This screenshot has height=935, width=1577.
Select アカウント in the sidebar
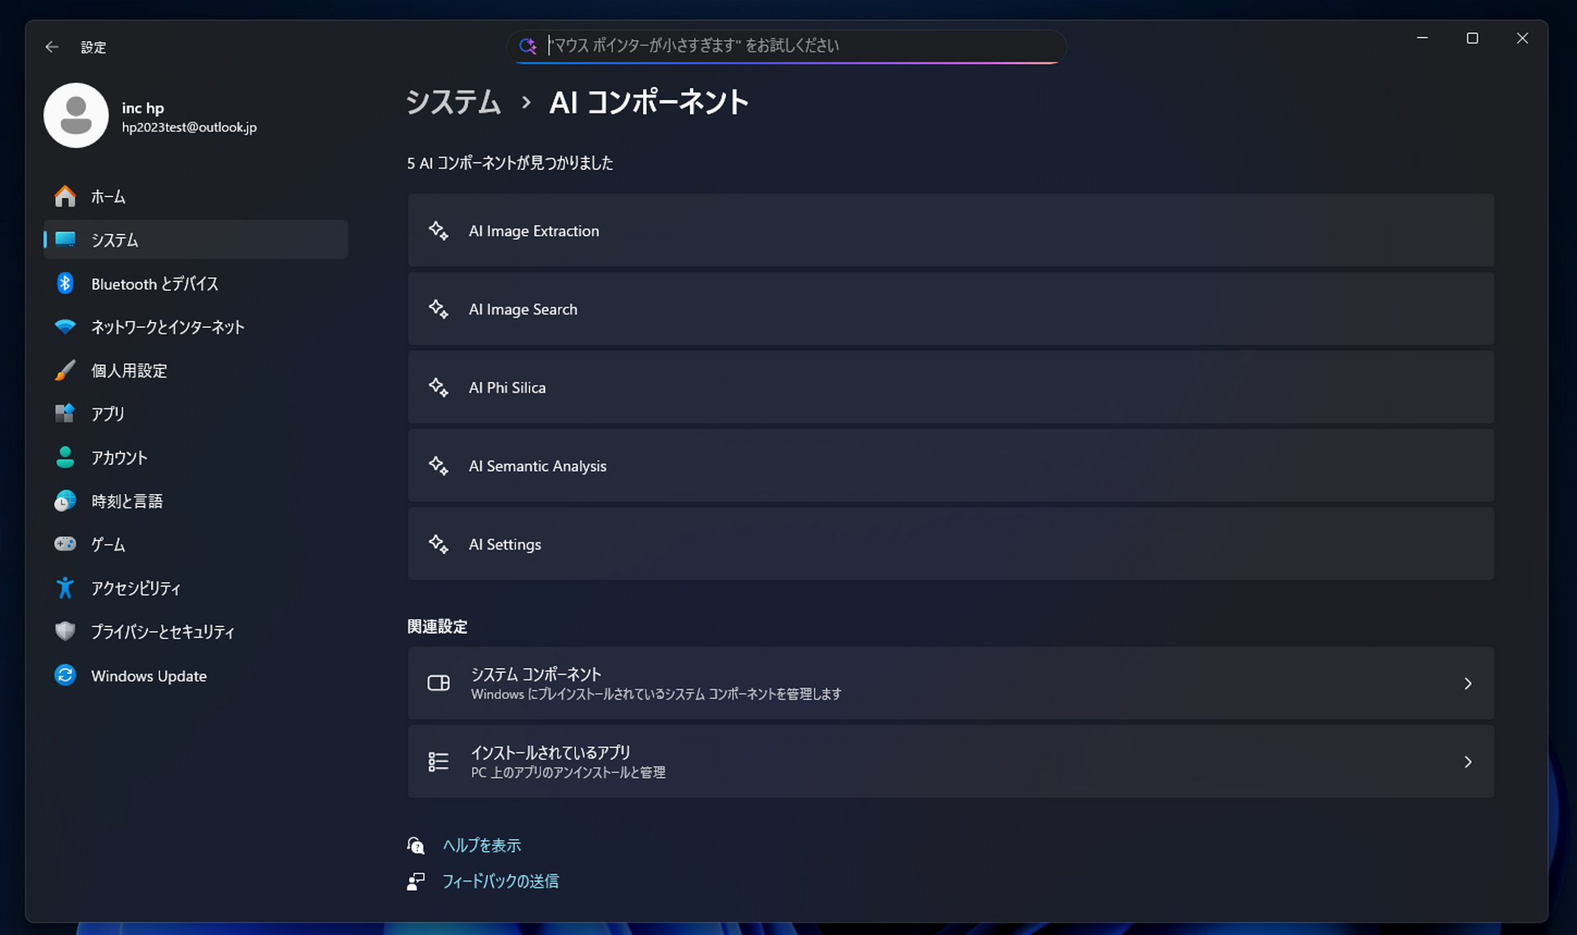tap(119, 458)
